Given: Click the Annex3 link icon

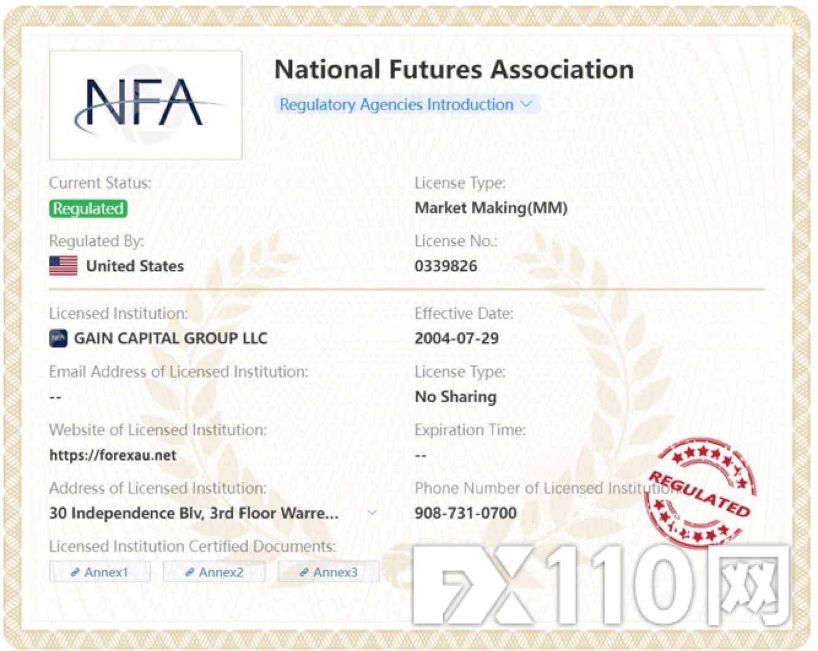Looking at the screenshot, I should [x=304, y=573].
